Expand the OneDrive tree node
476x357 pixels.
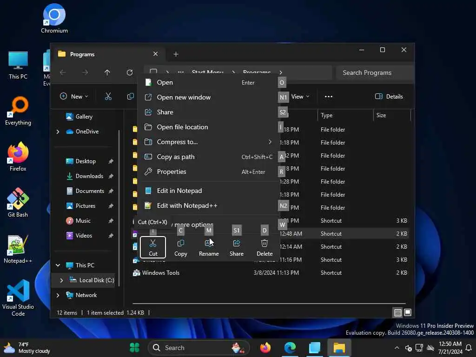(58, 132)
